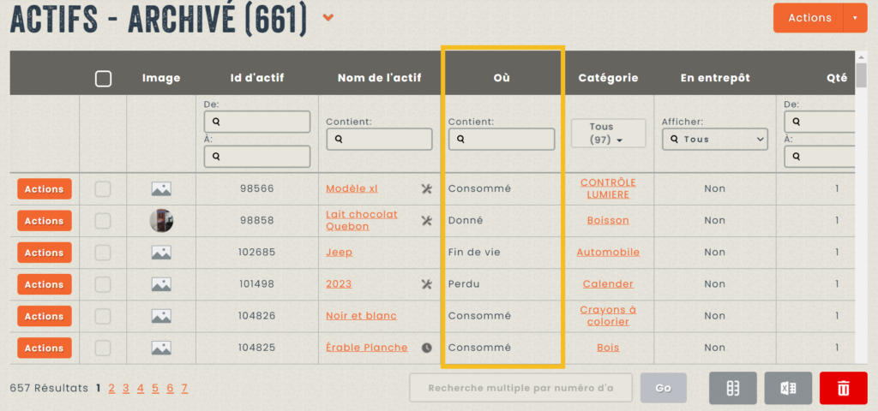878x411 pixels.
Task: Open the chevron next to the Actifs - Archivé title
Action: click(x=328, y=18)
